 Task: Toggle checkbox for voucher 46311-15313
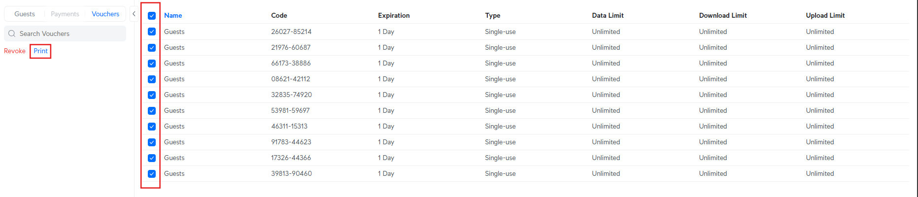[x=152, y=127]
